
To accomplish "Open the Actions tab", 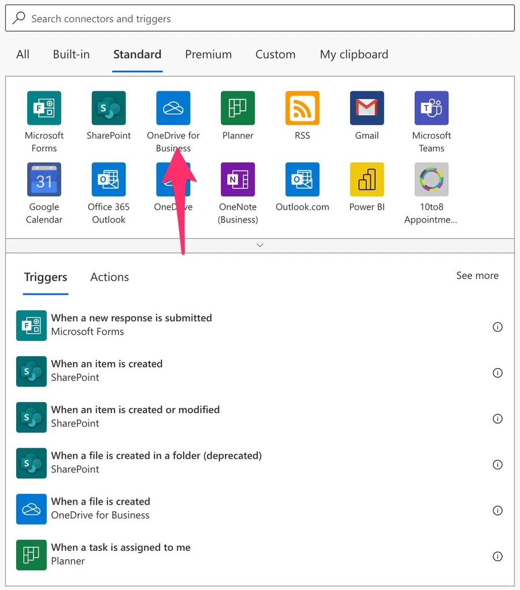I will [109, 277].
